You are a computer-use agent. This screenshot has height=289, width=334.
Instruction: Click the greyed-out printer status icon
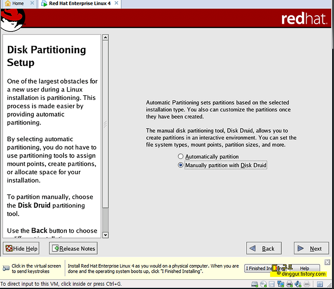click(307, 284)
